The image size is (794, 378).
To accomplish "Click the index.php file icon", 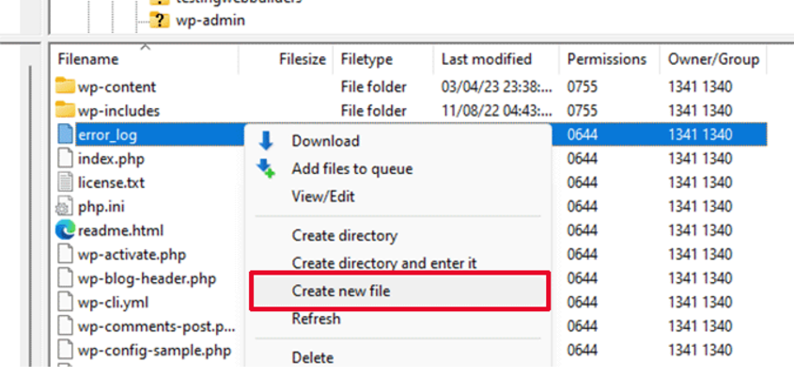I will 66,159.
